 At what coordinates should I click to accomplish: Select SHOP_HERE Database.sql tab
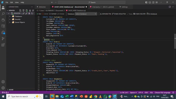69,7
